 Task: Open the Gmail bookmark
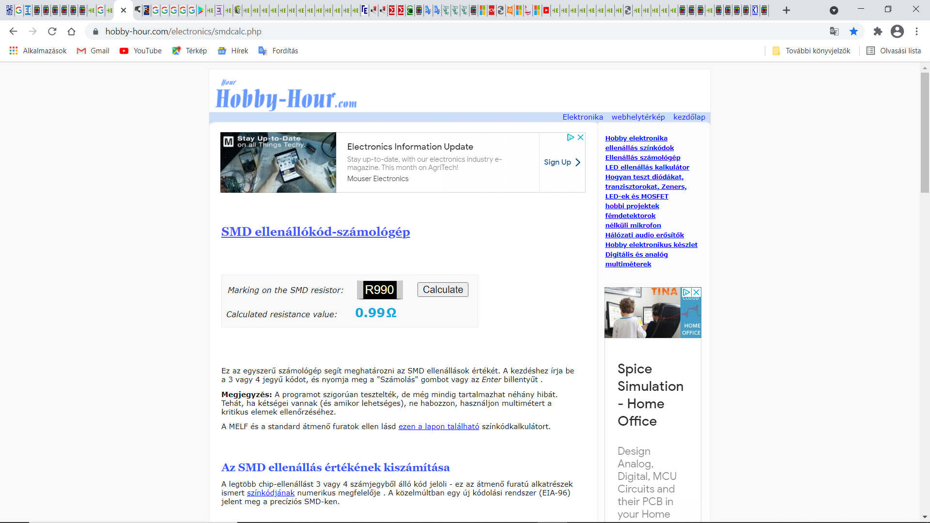pos(93,51)
